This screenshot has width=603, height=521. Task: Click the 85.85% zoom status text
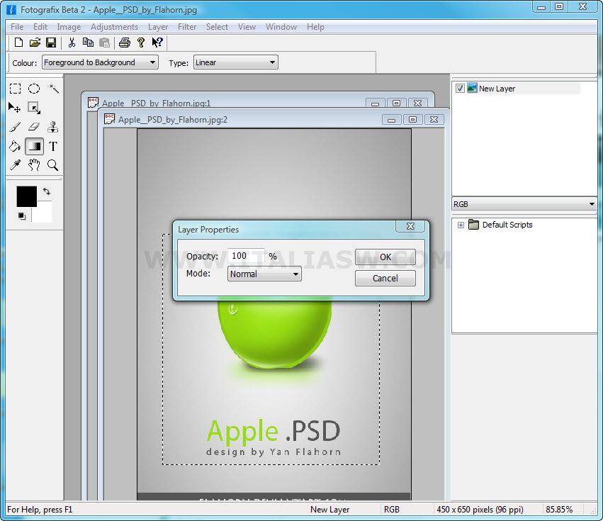click(559, 510)
